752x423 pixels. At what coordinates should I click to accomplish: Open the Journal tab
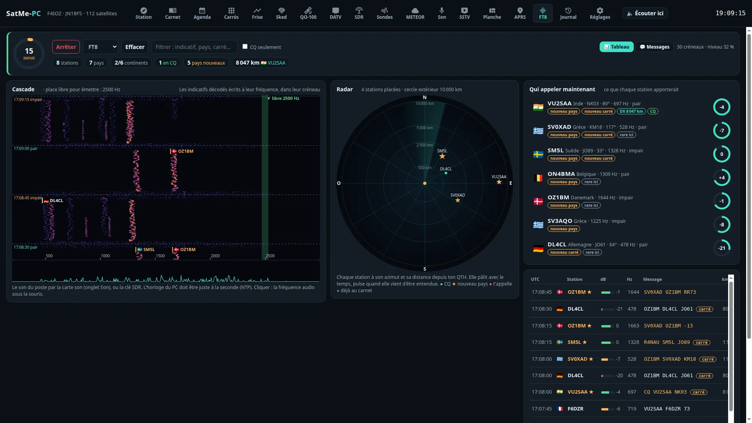pos(568,13)
